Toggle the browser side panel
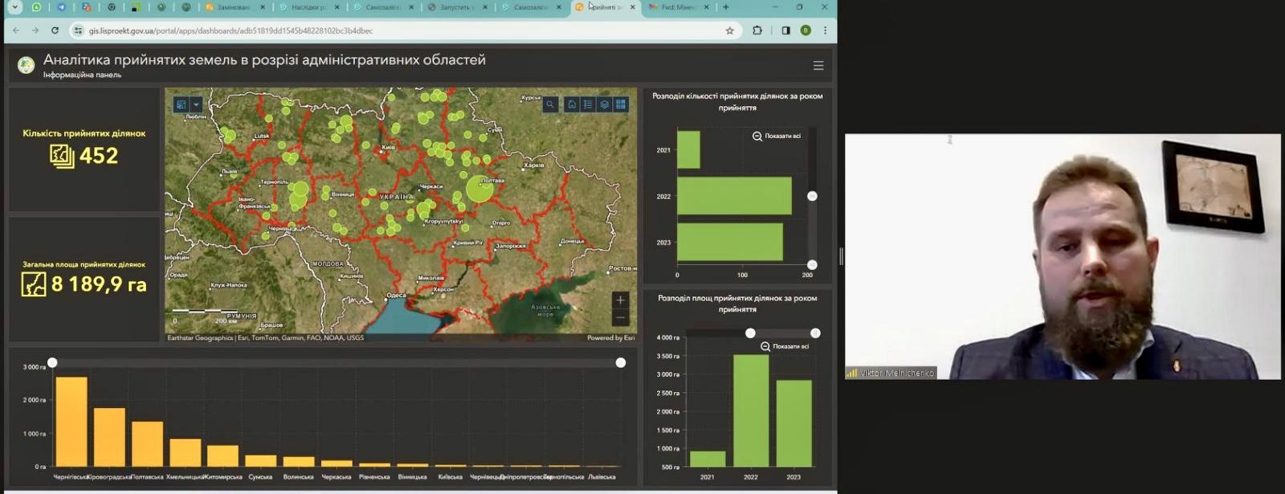 click(785, 31)
